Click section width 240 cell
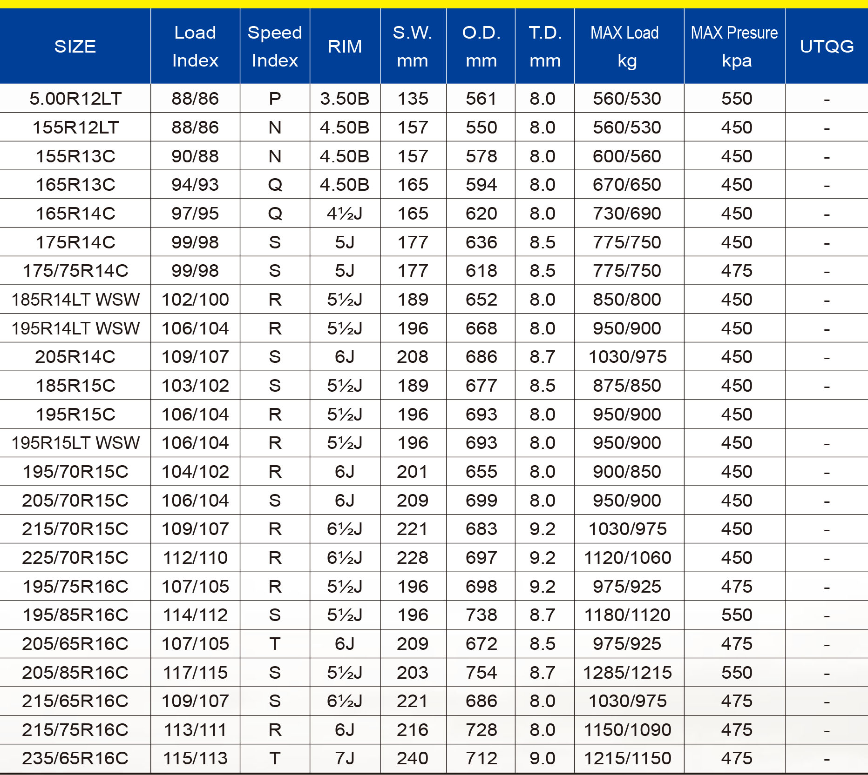This screenshot has width=868, height=775. [413, 758]
